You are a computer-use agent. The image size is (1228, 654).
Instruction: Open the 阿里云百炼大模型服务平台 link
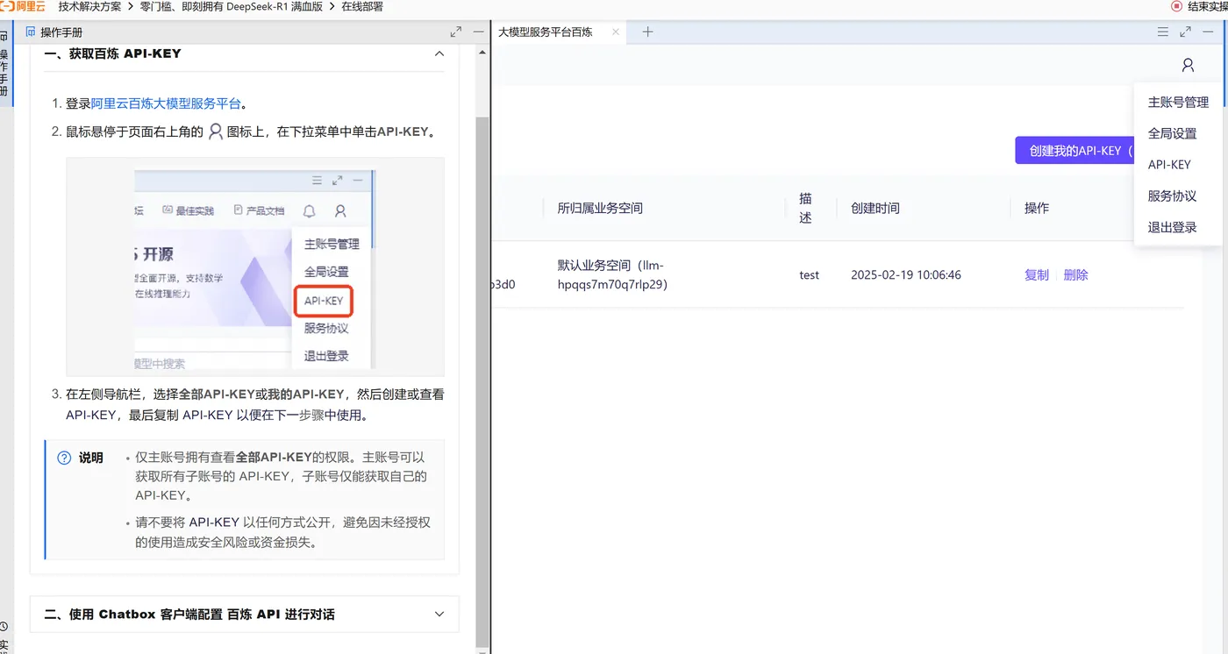click(166, 103)
